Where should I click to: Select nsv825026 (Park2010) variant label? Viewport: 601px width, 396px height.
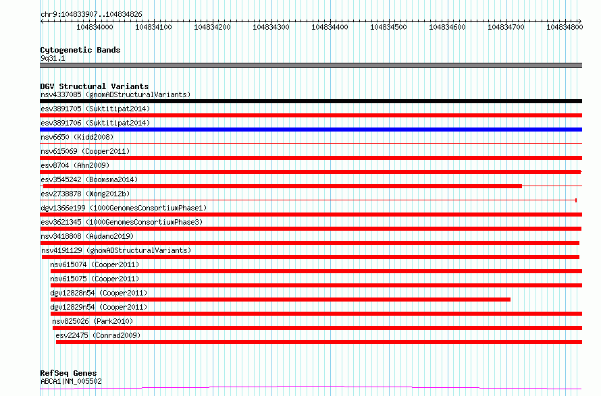pos(93,321)
